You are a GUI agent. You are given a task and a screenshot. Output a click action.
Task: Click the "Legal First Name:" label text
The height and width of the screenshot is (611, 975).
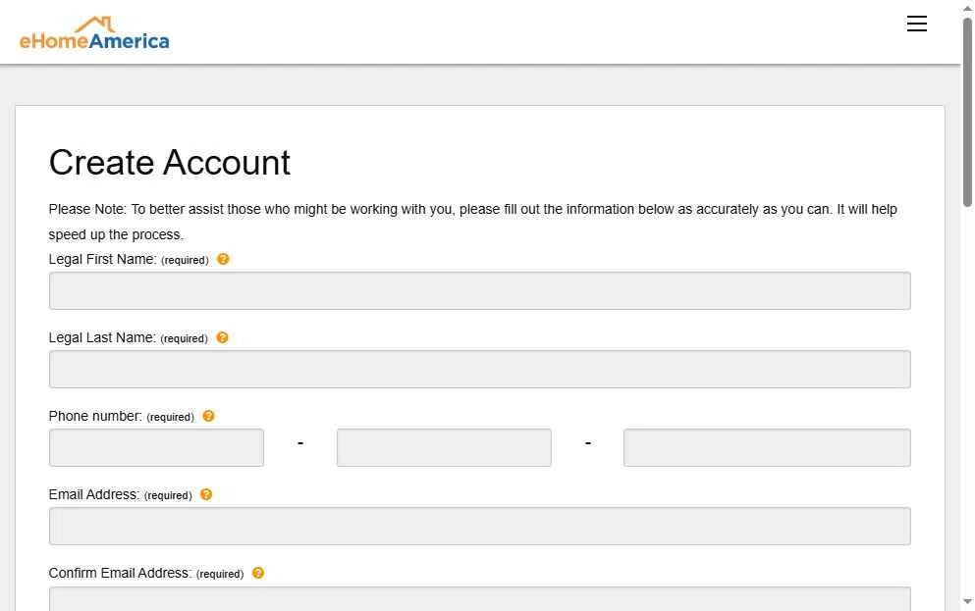(x=102, y=259)
